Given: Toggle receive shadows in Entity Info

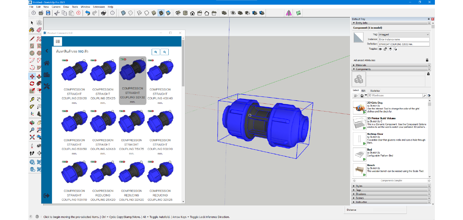Looking at the screenshot, I should [390, 49].
